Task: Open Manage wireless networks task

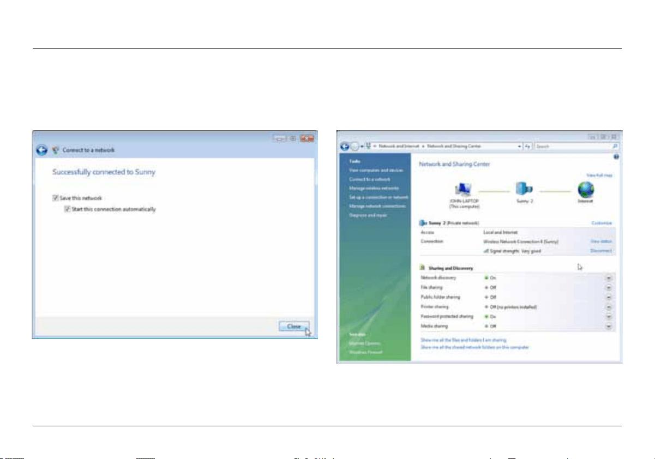Action: click(374, 188)
